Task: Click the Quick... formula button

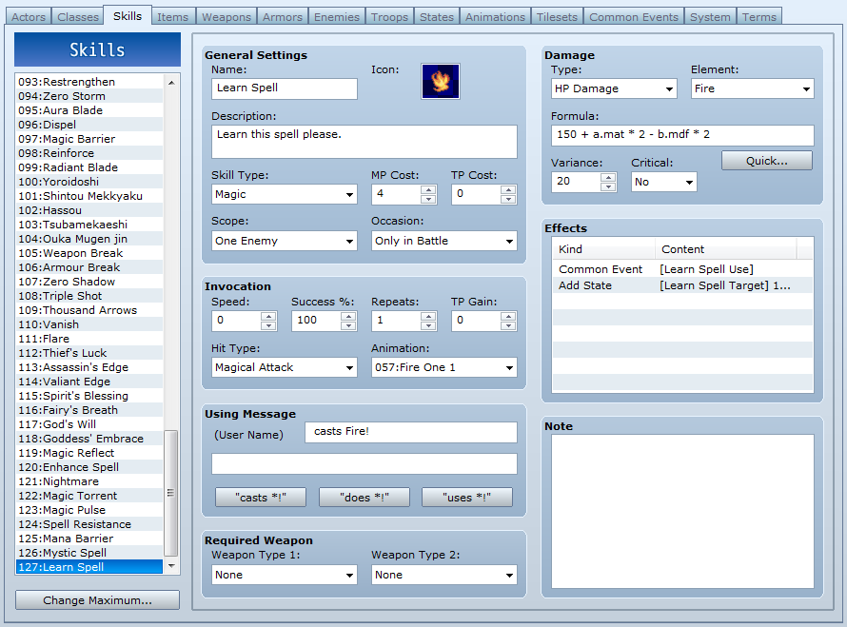Action: 766,161
